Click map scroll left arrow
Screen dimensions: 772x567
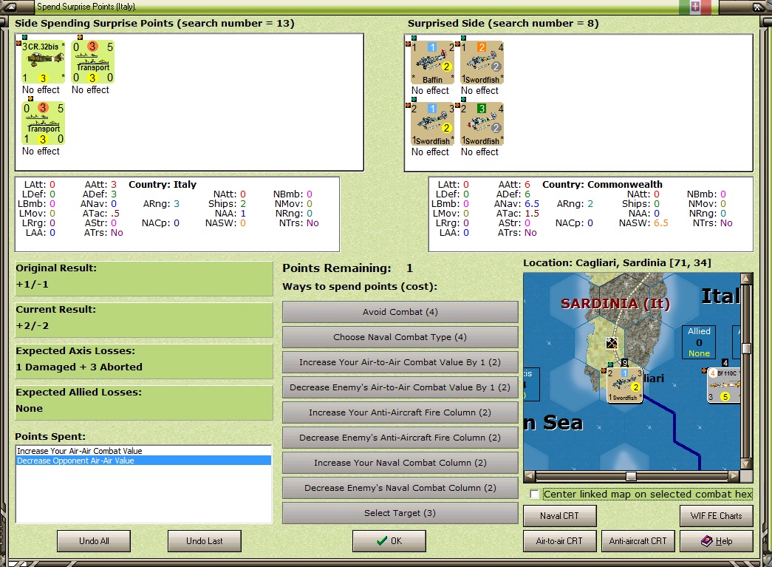[x=529, y=476]
